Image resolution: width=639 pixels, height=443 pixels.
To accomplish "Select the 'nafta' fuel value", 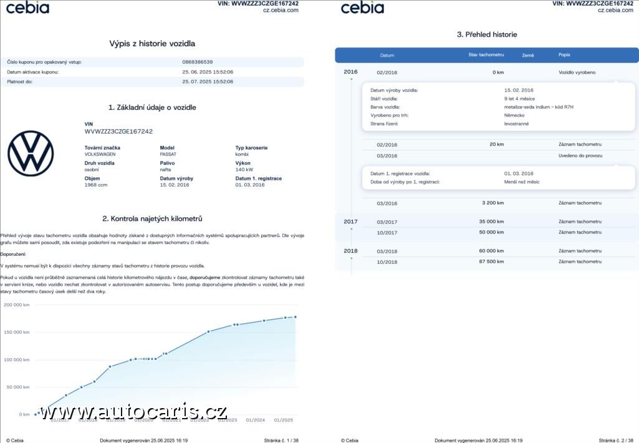I will click(x=165, y=170).
